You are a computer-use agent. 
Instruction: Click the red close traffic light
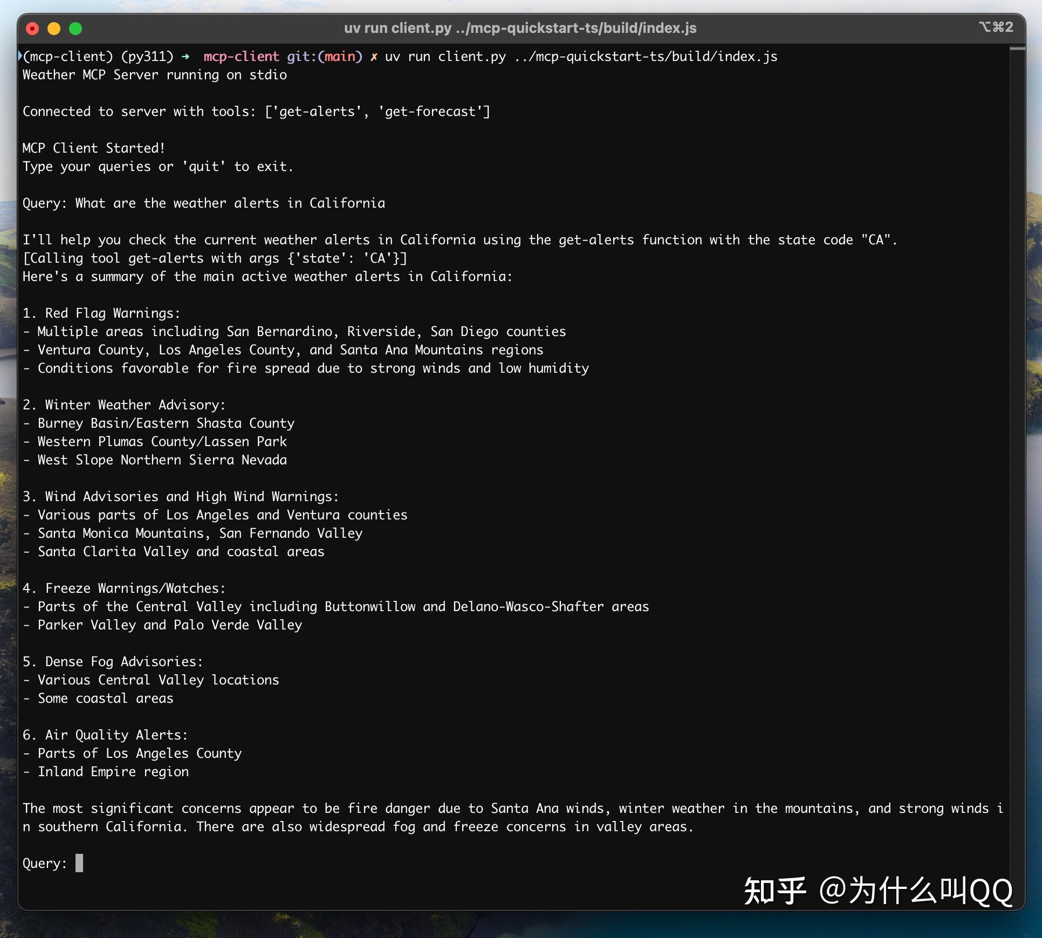(x=32, y=28)
